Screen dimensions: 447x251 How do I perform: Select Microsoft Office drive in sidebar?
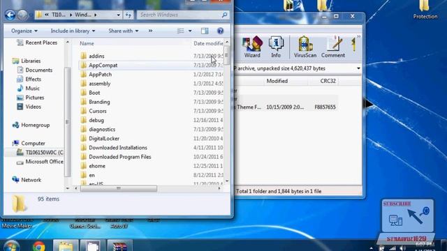pyautogui.click(x=40, y=162)
